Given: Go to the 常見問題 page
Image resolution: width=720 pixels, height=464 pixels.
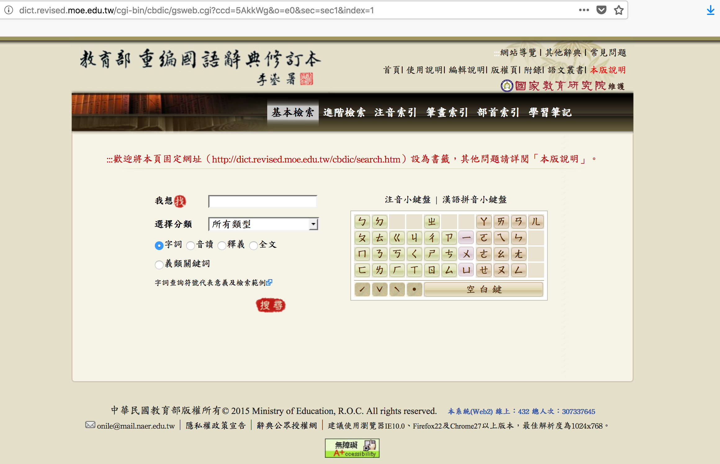Looking at the screenshot, I should point(608,53).
